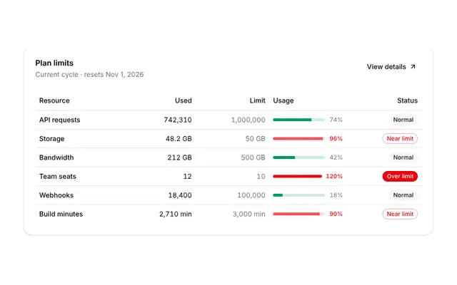Click the 18,400 used value

coord(180,195)
